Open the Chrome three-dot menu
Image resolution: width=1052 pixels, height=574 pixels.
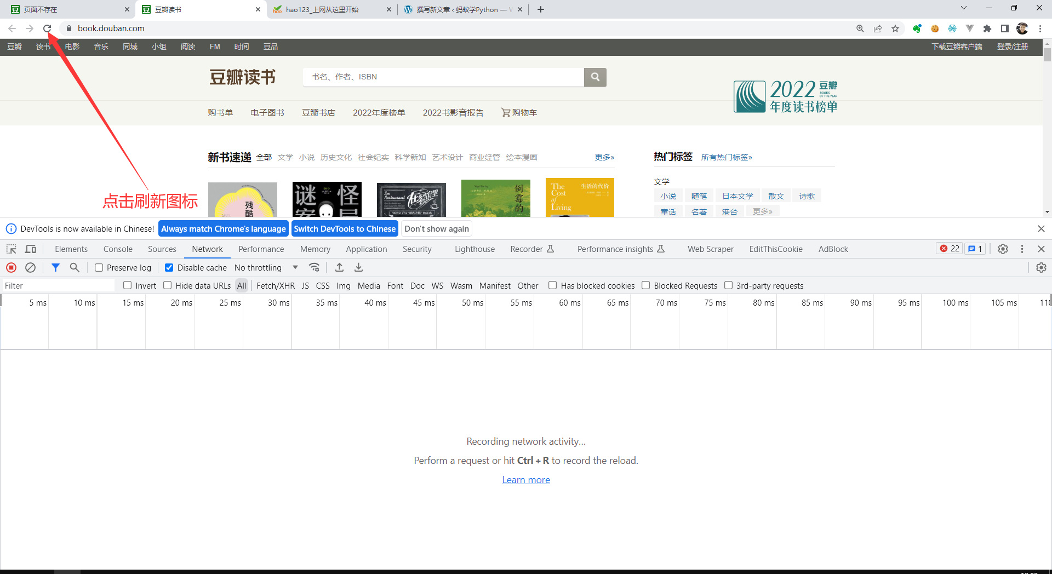pyautogui.click(x=1040, y=28)
